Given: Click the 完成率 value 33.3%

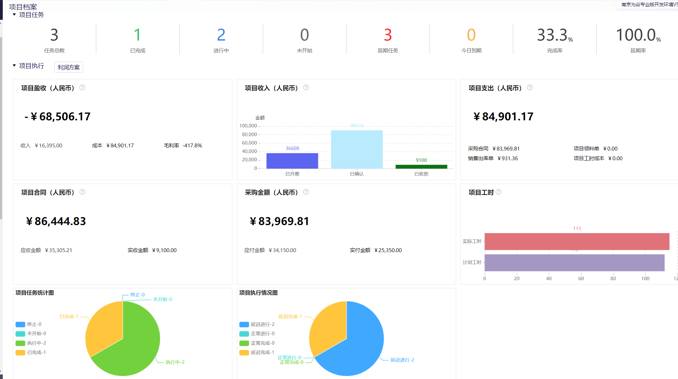Looking at the screenshot, I should pyautogui.click(x=555, y=35).
